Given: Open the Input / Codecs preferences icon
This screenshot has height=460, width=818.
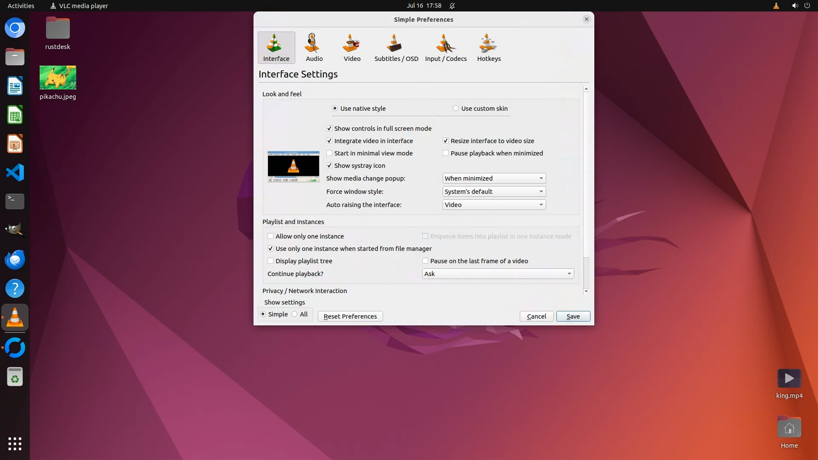Looking at the screenshot, I should coord(446,47).
